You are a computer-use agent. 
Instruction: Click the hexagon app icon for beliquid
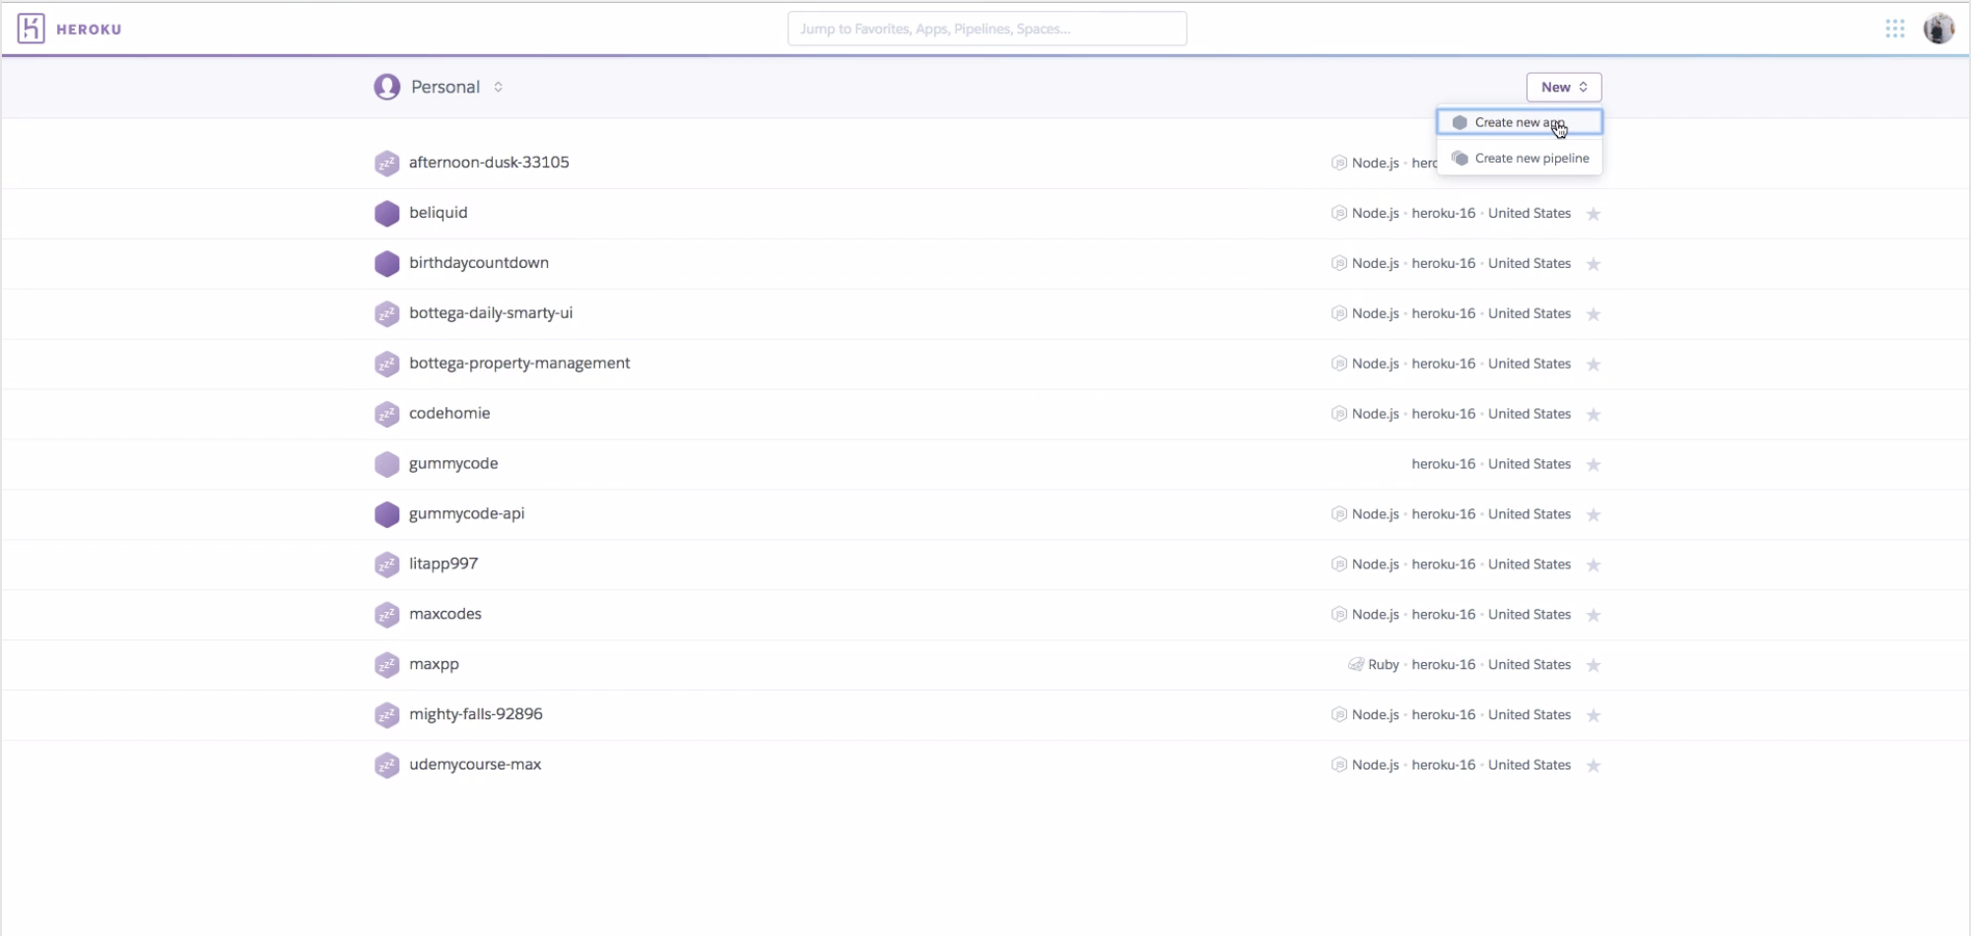387,214
